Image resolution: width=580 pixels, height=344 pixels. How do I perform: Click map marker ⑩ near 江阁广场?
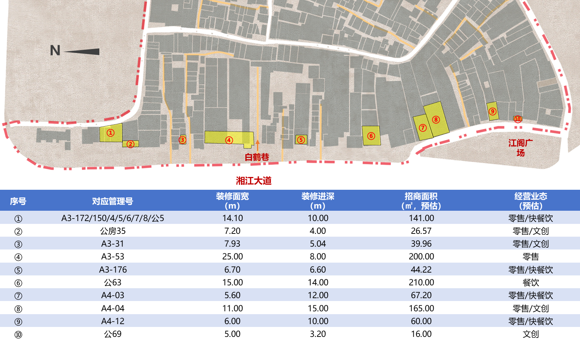pos(518,119)
